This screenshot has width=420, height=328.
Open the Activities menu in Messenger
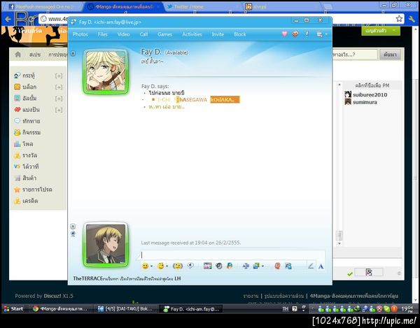[x=192, y=34]
